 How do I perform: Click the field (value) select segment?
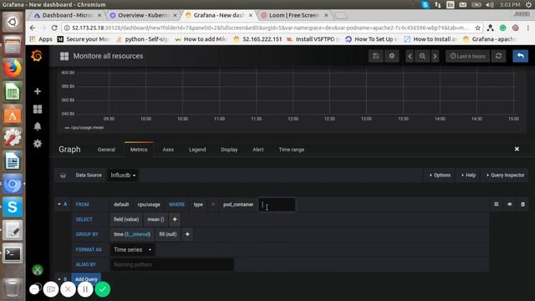point(126,219)
